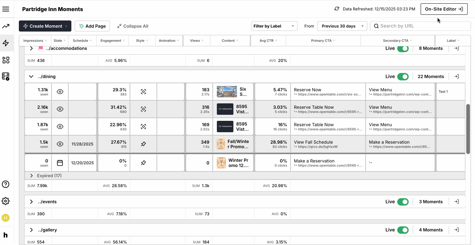The height and width of the screenshot is (245, 475).
Task: Open the Filter by Label dropdown
Action: [x=274, y=26]
